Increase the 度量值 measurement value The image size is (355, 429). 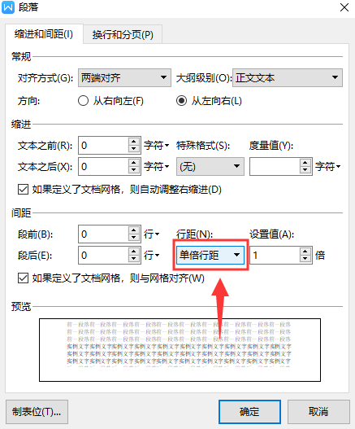(x=305, y=163)
